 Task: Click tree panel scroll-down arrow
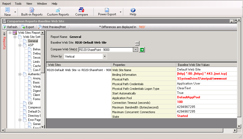click(43, 127)
